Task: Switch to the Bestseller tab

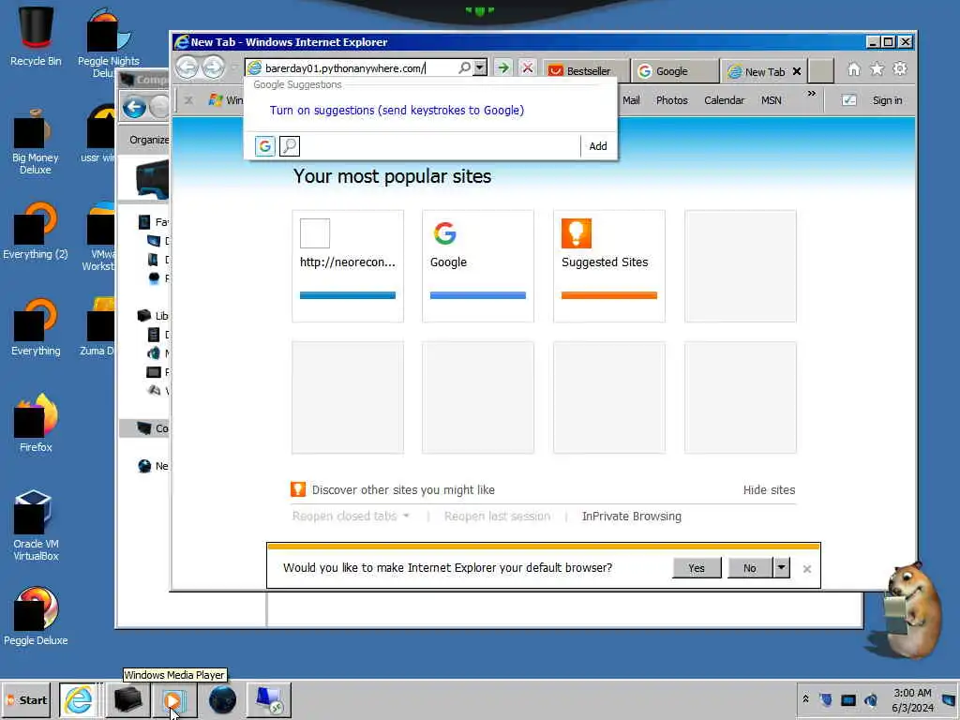Action: pyautogui.click(x=585, y=71)
